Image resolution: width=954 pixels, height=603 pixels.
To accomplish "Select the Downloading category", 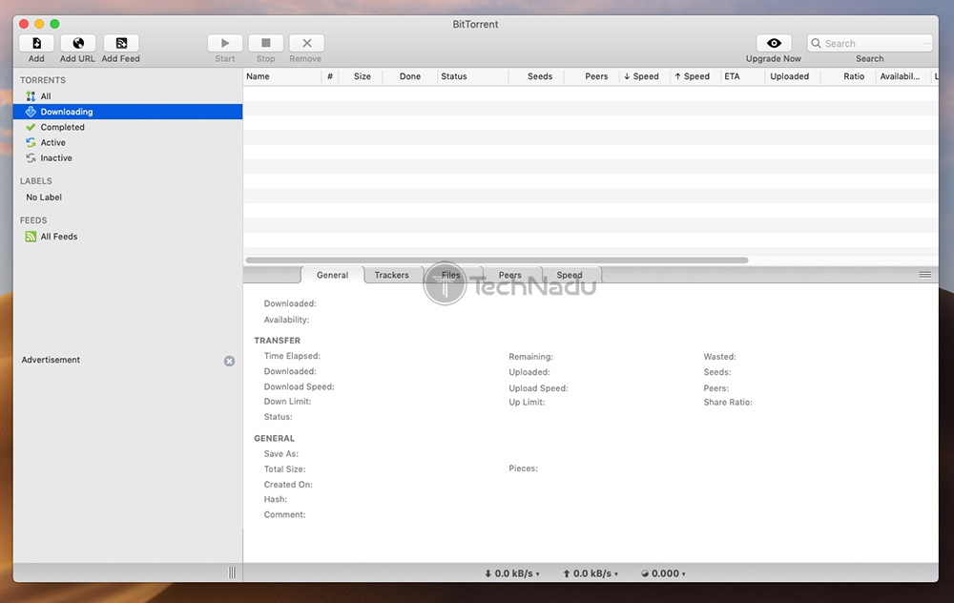I will (128, 112).
